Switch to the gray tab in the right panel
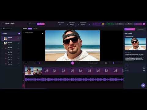 [x=141, y=29]
